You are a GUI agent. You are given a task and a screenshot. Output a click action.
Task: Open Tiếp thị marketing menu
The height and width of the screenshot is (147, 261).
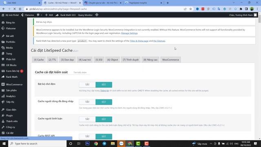point(10,102)
